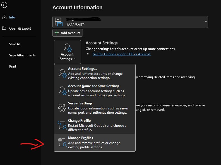The image size is (221, 165).
Task: Click the back arrow circle icon
Action: click(x=4, y=5)
